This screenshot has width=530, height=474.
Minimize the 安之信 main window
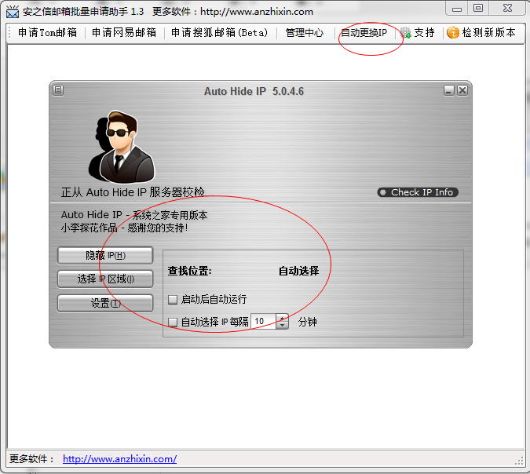pyautogui.click(x=457, y=9)
